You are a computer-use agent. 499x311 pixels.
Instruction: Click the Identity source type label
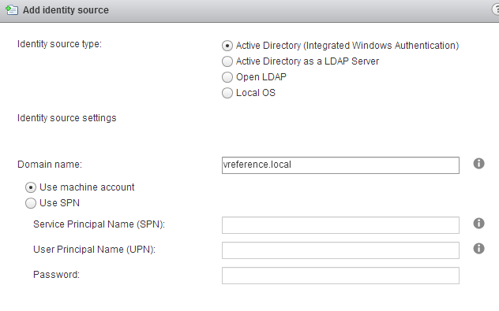click(x=59, y=44)
